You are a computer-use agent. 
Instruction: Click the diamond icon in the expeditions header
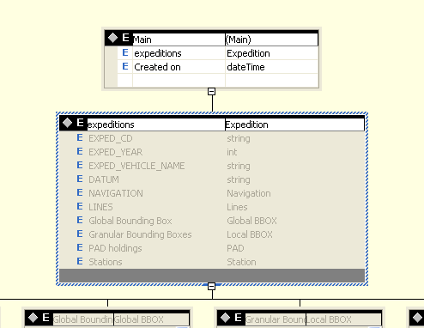[67, 123]
